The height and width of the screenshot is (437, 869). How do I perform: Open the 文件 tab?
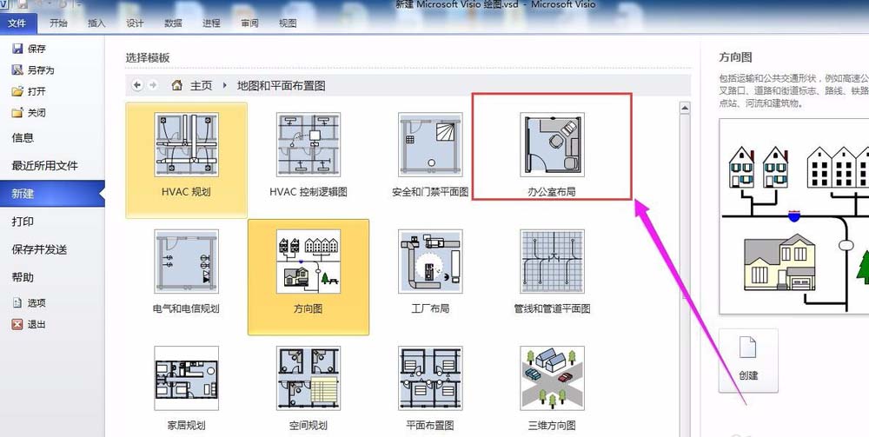point(17,23)
